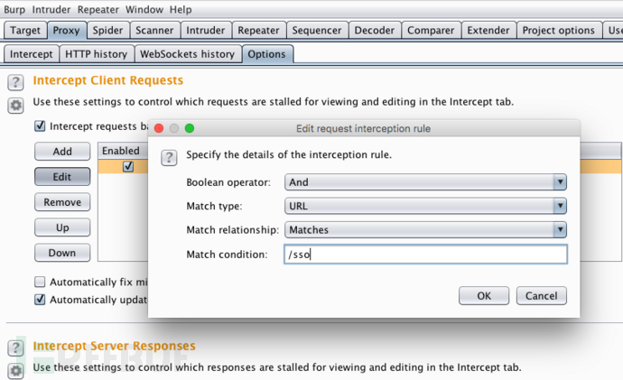The image size is (623, 380).
Task: Switch to the Decoder tab
Action: coord(374,31)
